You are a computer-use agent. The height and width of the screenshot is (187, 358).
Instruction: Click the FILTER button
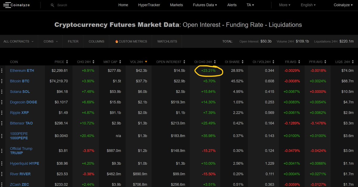click(x=73, y=41)
